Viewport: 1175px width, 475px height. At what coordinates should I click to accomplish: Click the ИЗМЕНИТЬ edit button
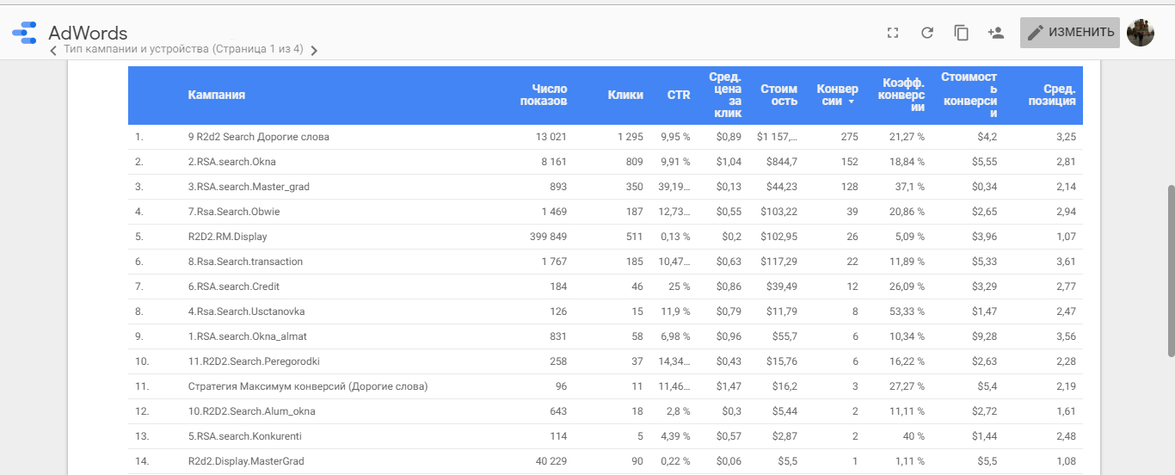point(1070,33)
